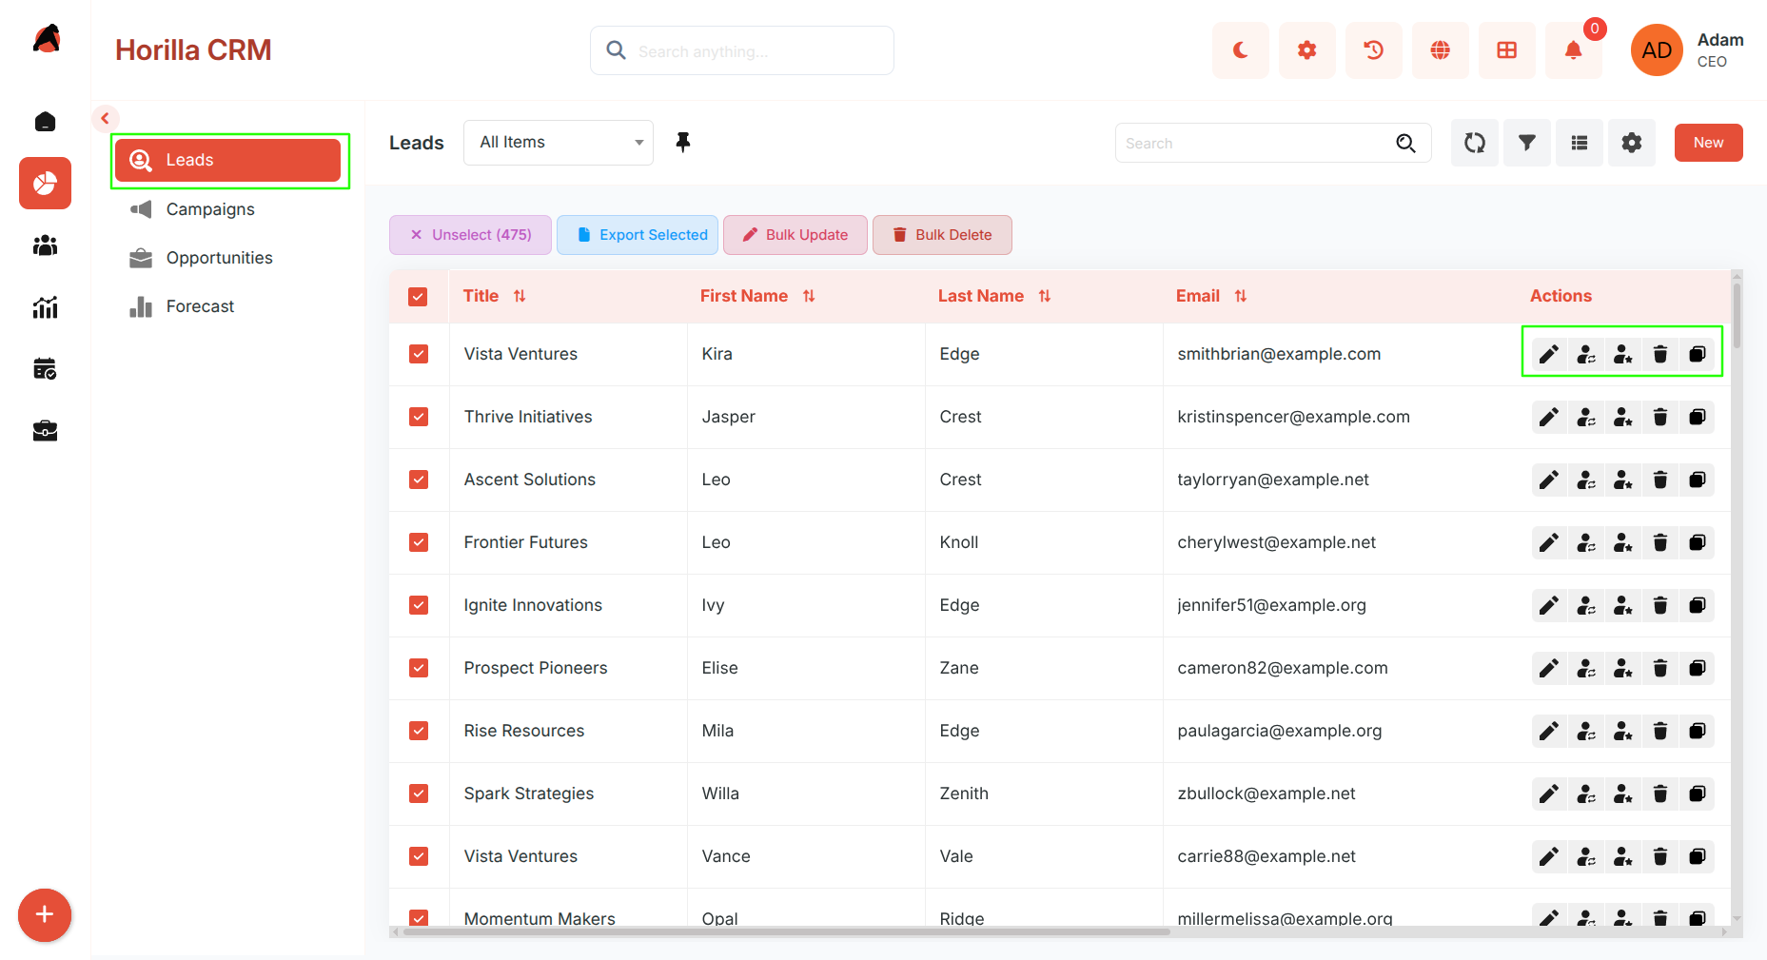This screenshot has width=1767, height=960.
Task: Click the horizontal table scrollbar
Action: [786, 932]
